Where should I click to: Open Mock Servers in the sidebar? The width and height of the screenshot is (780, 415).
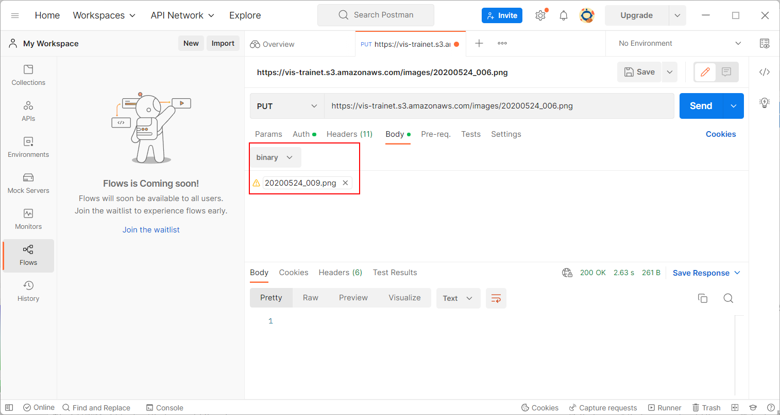pos(28,183)
